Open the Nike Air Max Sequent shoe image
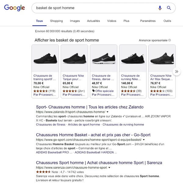This screenshot has height=186, width=183. 162,59
